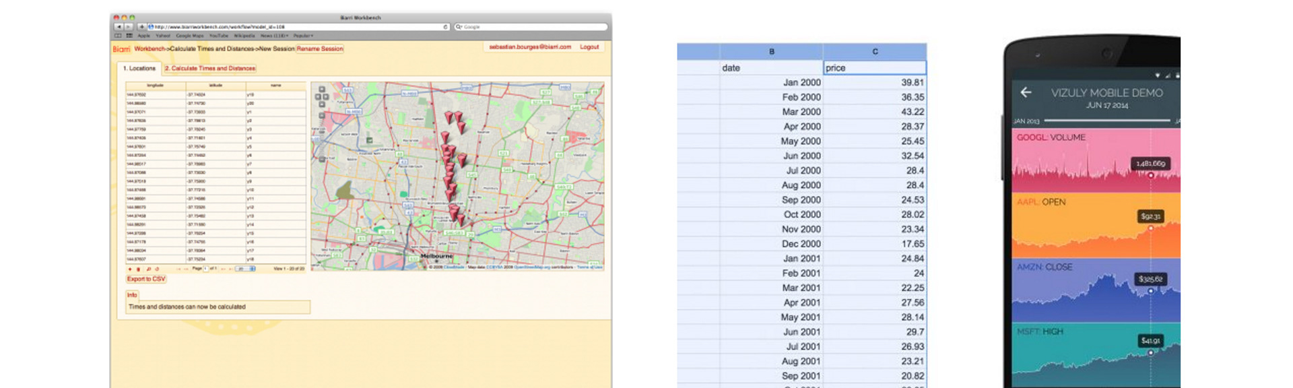Image resolution: width=1293 pixels, height=388 pixels.
Task: Click the price cell '43.22'
Action: (x=875, y=112)
